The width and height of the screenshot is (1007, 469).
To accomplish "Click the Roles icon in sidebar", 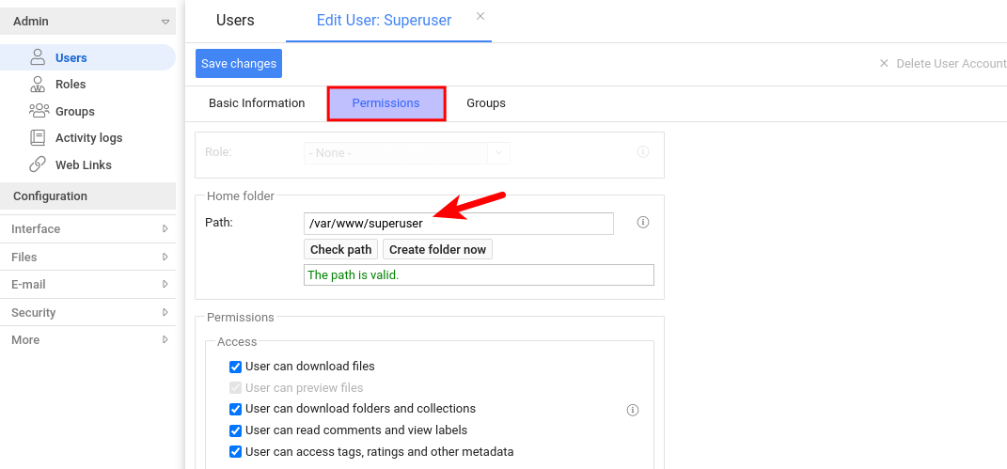I will [38, 85].
